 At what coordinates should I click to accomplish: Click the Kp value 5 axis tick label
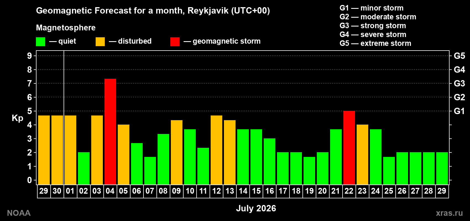tap(30, 111)
